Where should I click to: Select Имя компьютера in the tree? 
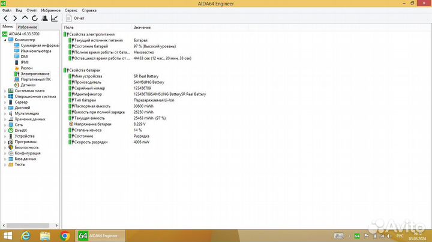click(x=36, y=51)
